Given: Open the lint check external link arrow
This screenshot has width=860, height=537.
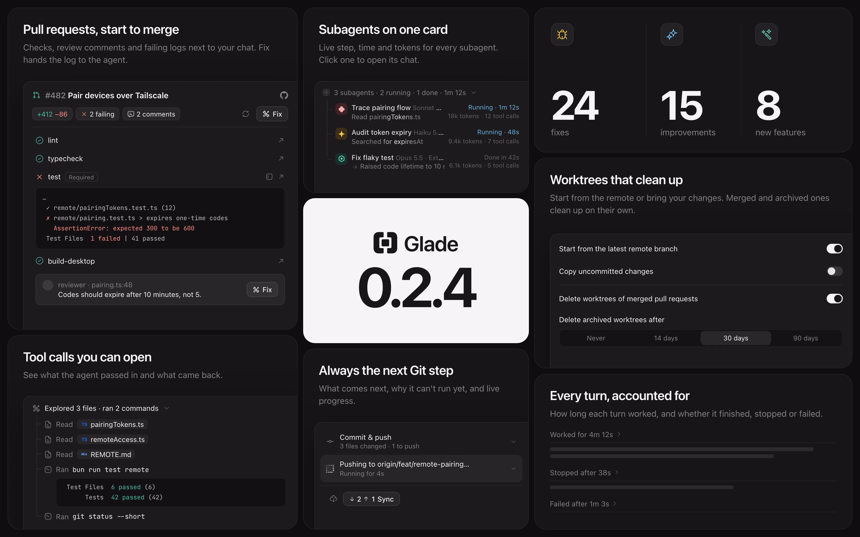Looking at the screenshot, I should (x=281, y=140).
